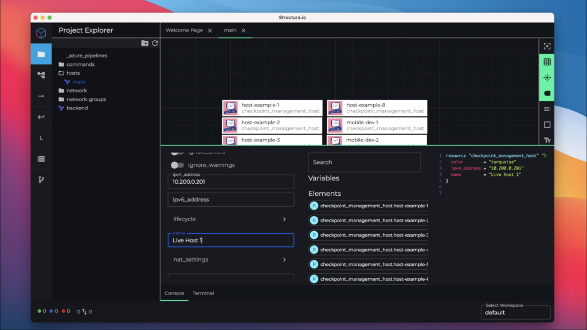Open the git branch sidebar icon

point(41,179)
